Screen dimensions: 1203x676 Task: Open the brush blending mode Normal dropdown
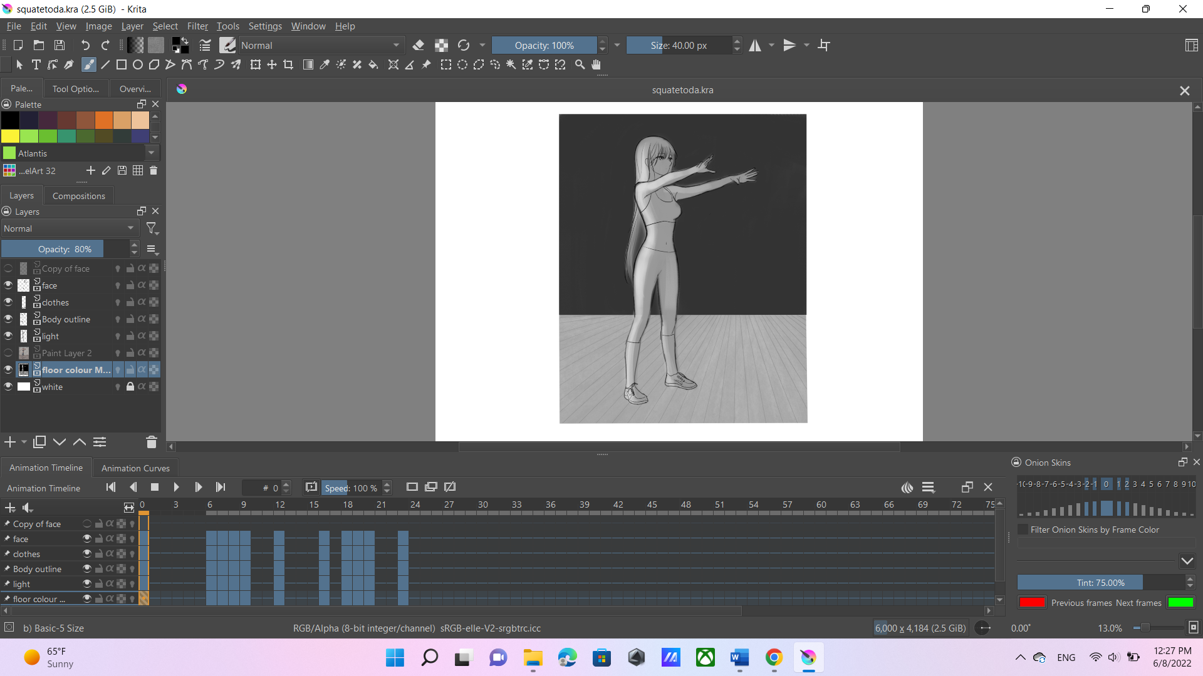[320, 45]
